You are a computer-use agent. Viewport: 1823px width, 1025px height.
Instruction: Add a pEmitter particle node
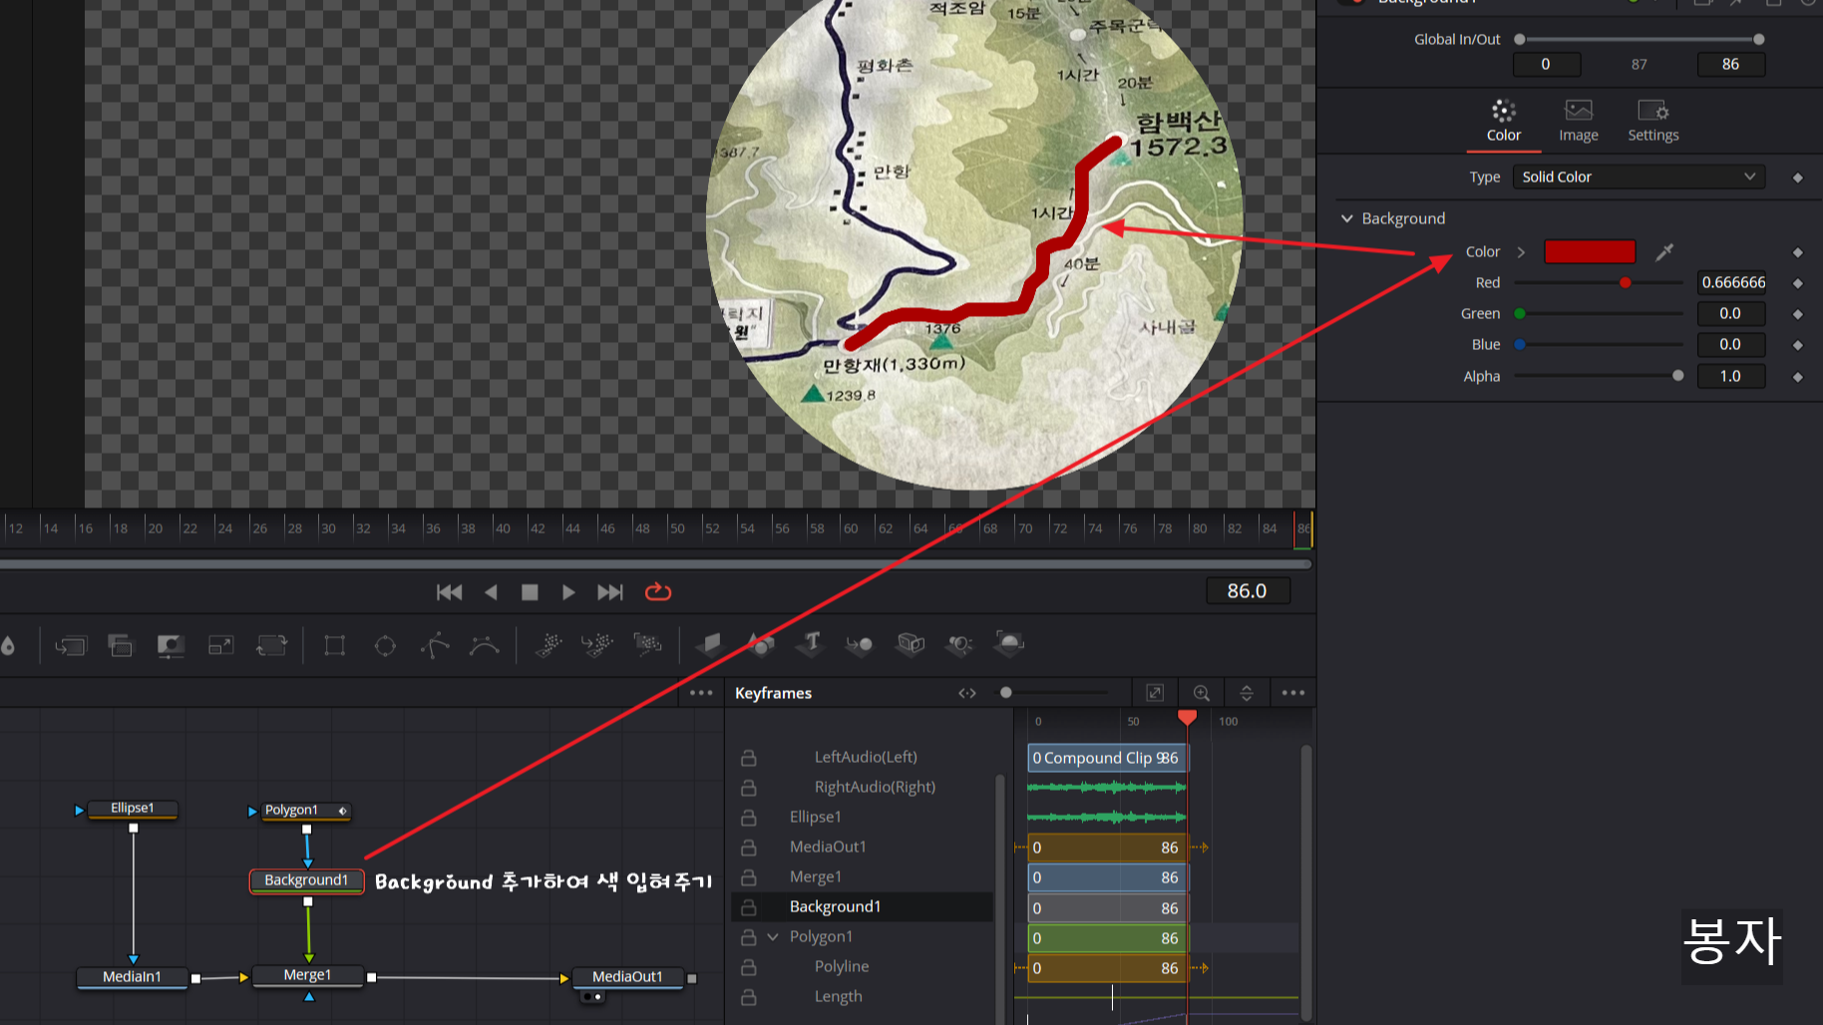coord(548,645)
